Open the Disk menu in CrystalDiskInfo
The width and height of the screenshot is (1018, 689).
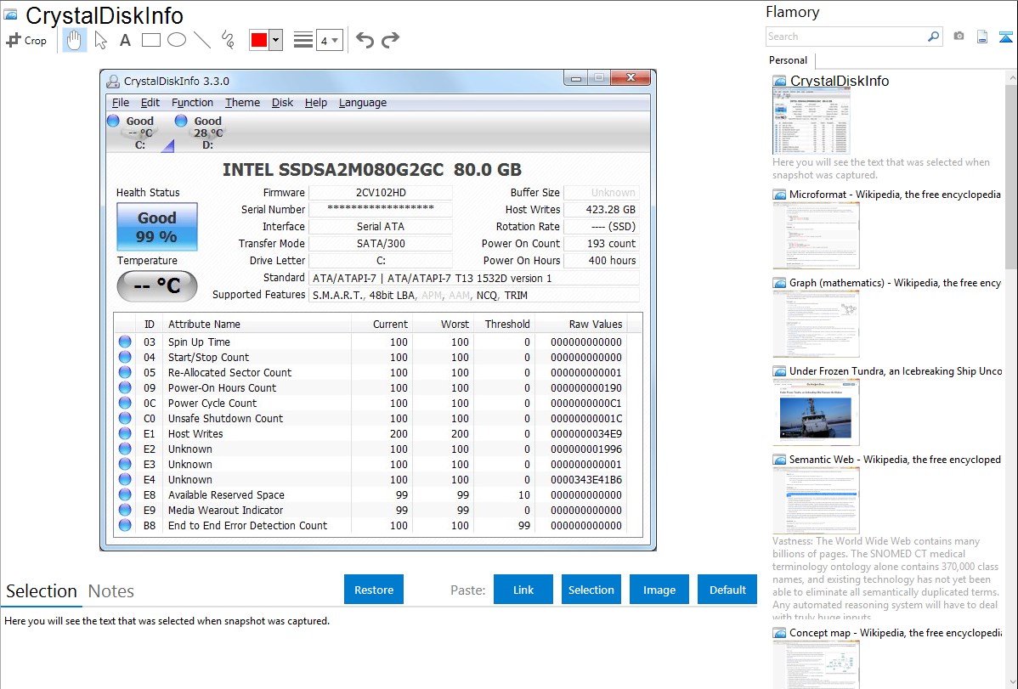(x=282, y=103)
